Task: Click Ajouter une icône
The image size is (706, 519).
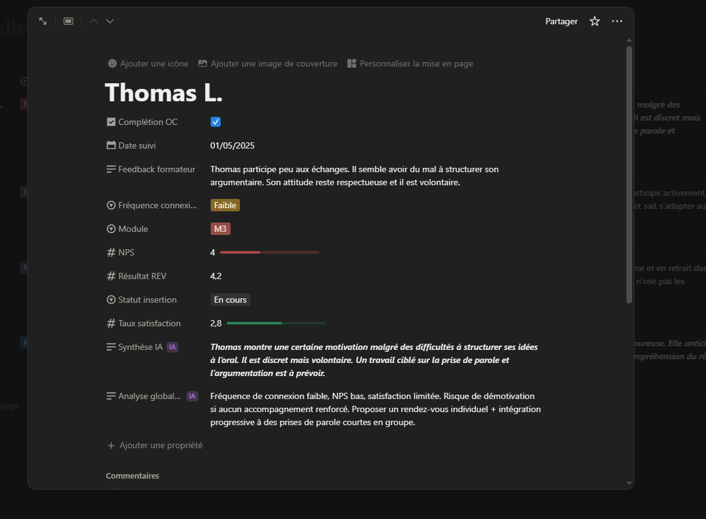Action: click(x=148, y=63)
